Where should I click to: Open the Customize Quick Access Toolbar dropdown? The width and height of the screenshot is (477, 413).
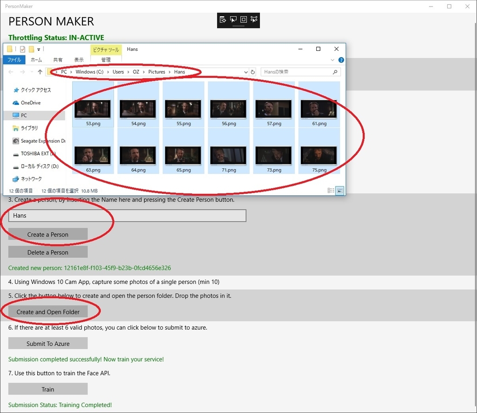(x=39, y=49)
